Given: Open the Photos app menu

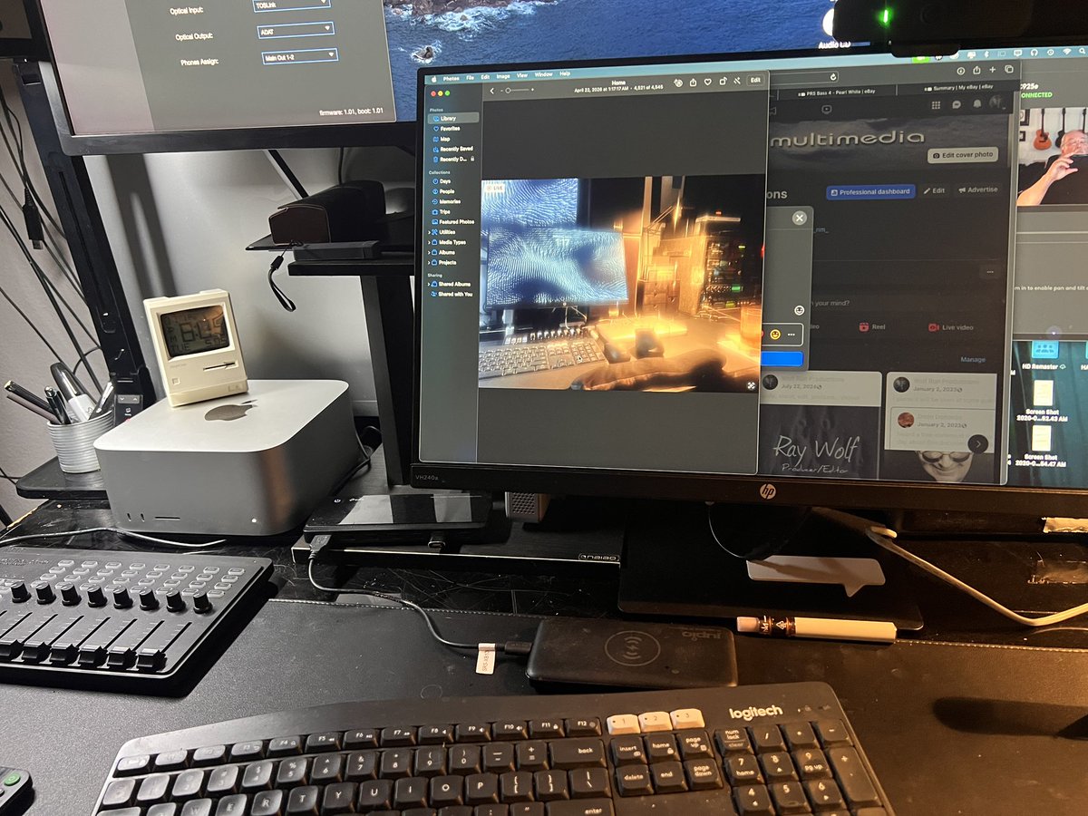Looking at the screenshot, I should pos(451,79).
